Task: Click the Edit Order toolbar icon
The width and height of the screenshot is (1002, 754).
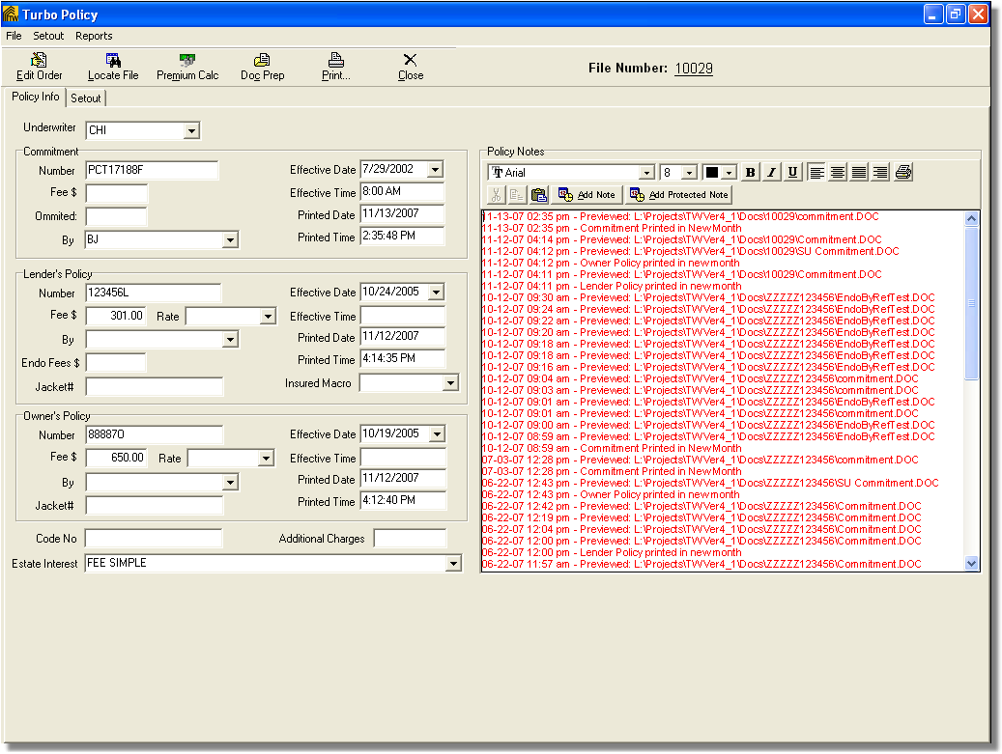Action: [x=39, y=66]
